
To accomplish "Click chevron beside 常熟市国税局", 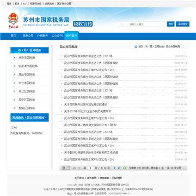I will [14, 58].
